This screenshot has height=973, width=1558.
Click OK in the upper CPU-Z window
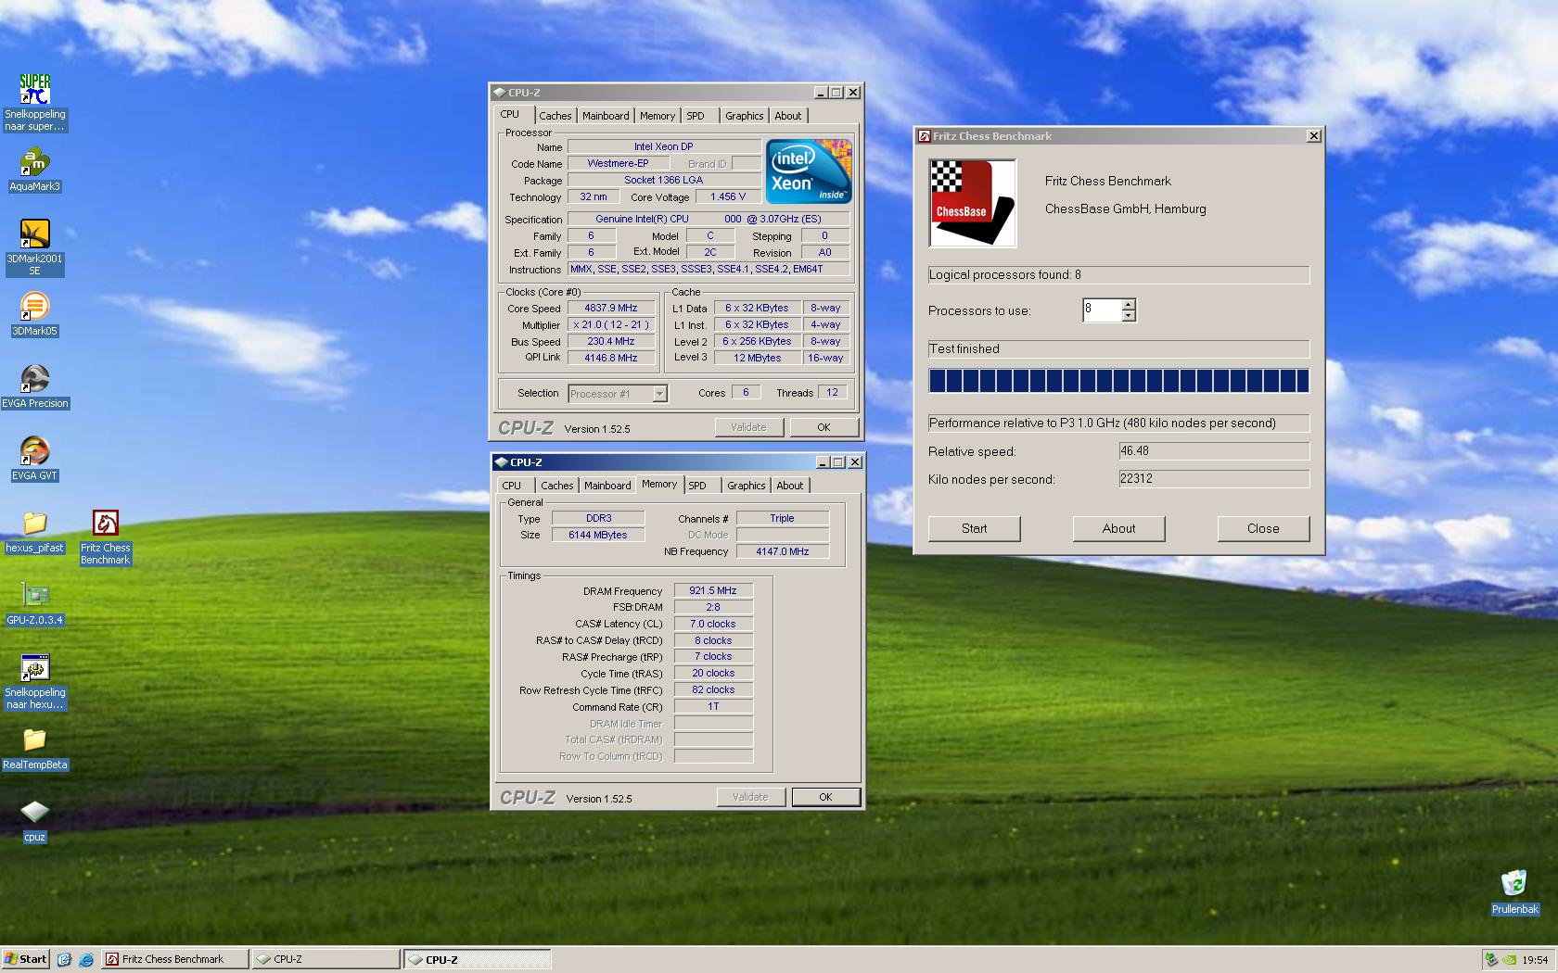pos(824,427)
